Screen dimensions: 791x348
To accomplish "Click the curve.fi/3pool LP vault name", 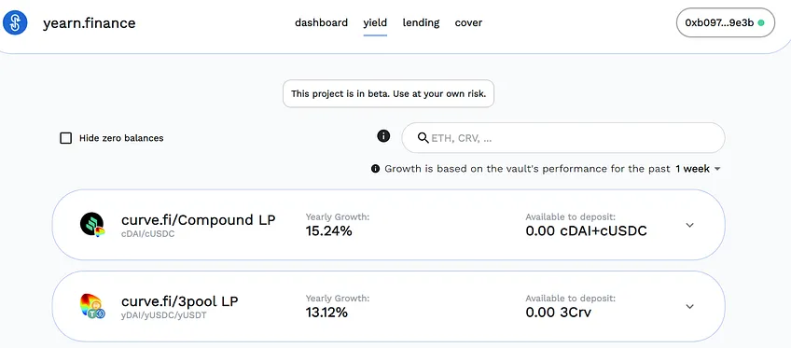I will tap(180, 301).
